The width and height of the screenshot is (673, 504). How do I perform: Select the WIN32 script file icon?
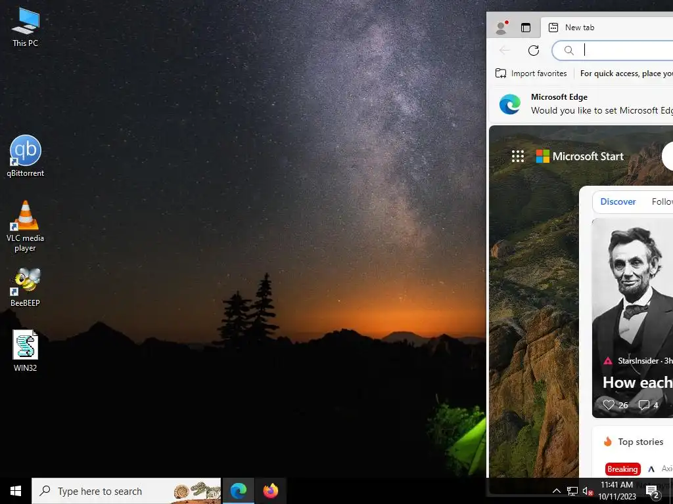26,350
